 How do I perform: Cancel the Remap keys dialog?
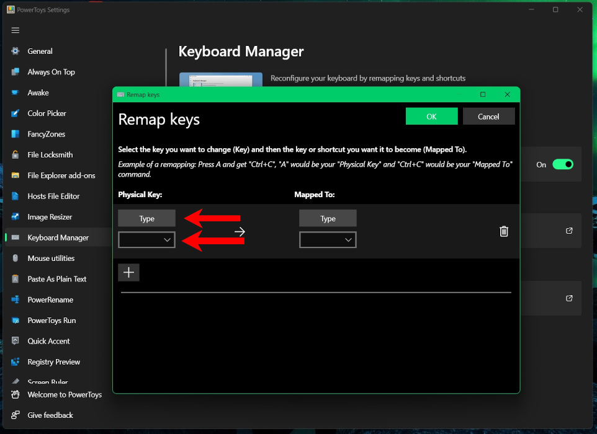click(x=488, y=115)
